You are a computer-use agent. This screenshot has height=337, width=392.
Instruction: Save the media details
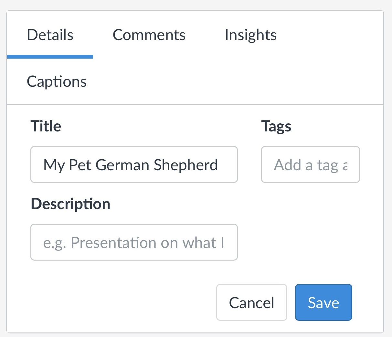[x=323, y=302]
